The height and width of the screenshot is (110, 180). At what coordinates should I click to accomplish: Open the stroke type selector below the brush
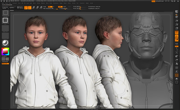click(x=5, y=21)
